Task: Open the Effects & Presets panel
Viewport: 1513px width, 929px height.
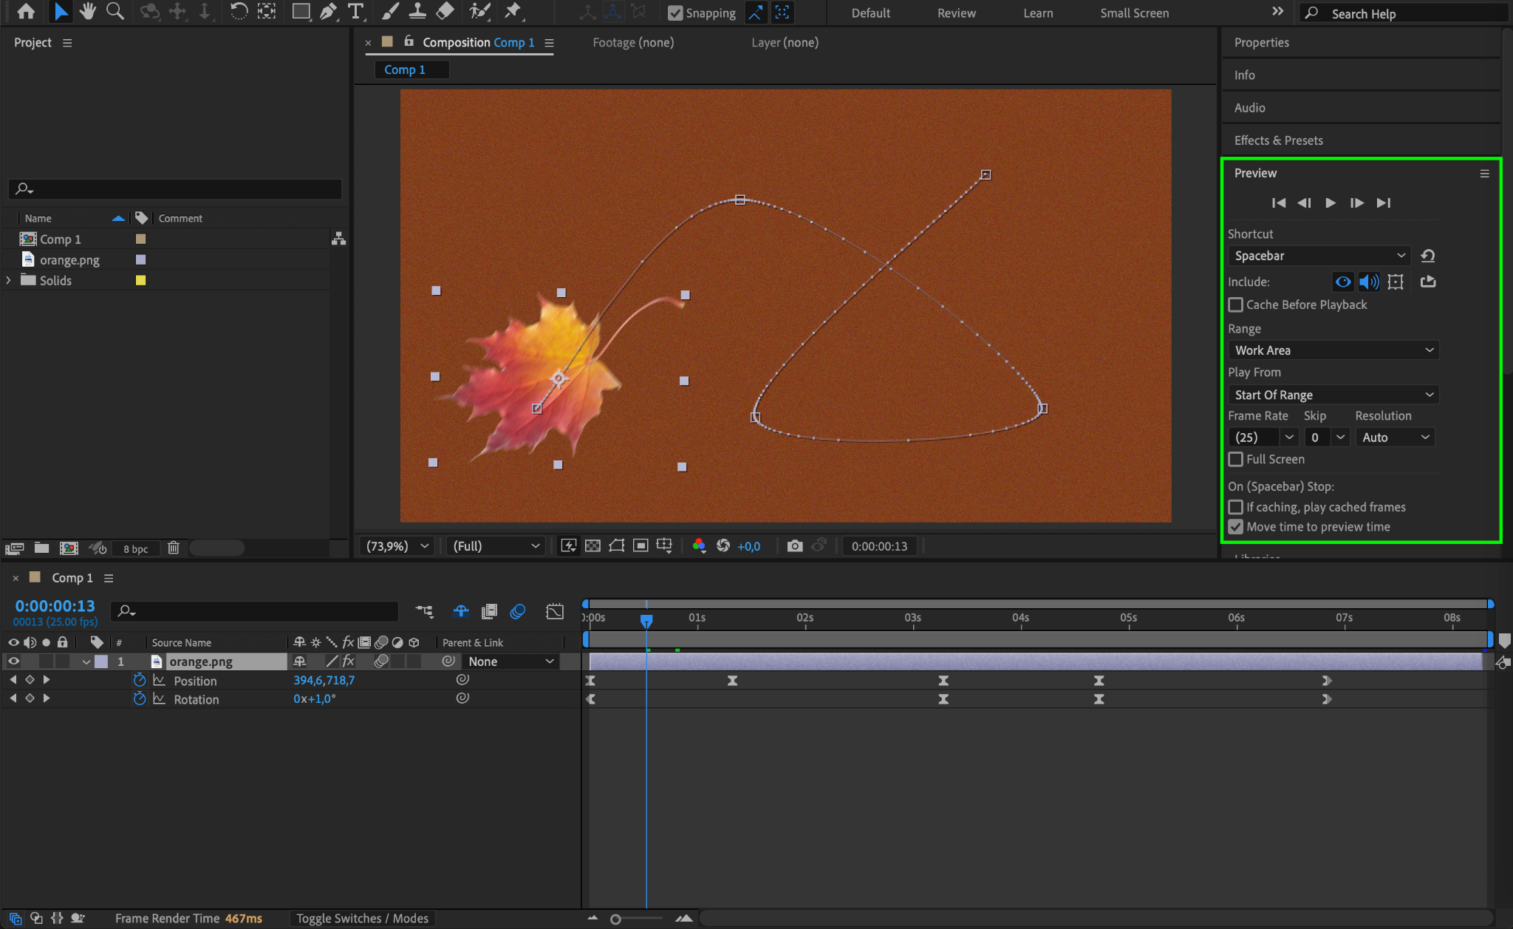Action: 1278,140
